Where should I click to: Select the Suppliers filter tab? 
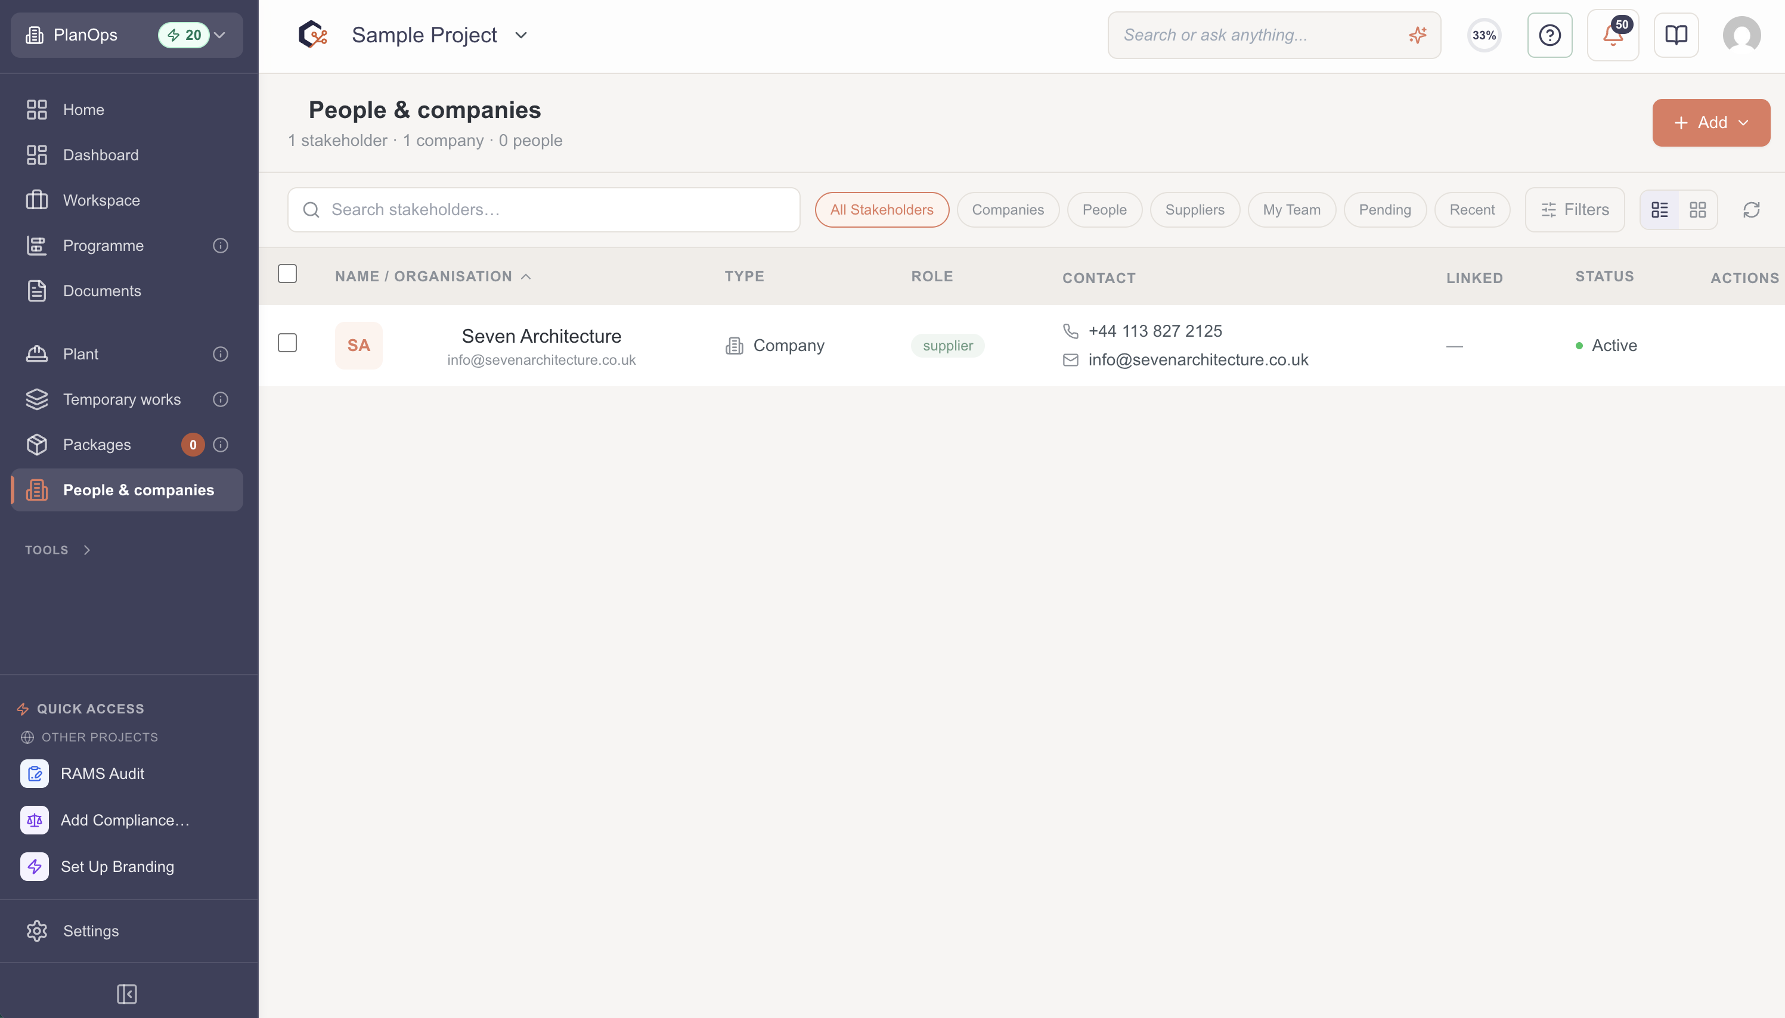click(x=1195, y=210)
